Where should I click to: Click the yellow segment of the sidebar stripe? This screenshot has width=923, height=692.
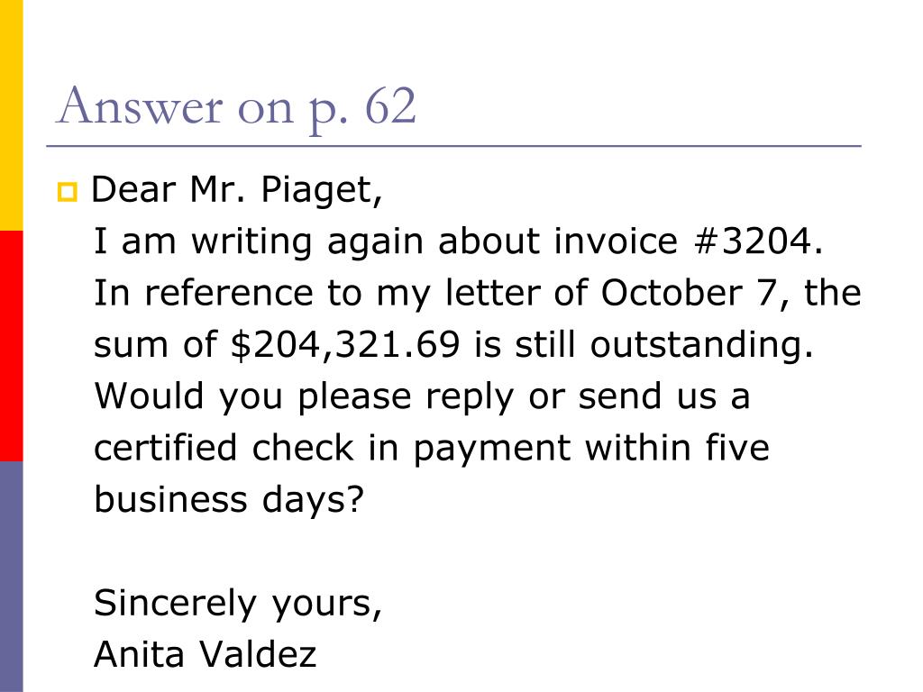[11, 115]
